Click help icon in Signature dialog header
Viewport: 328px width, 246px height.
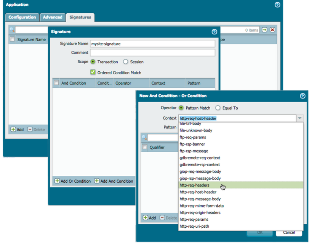(214, 32)
